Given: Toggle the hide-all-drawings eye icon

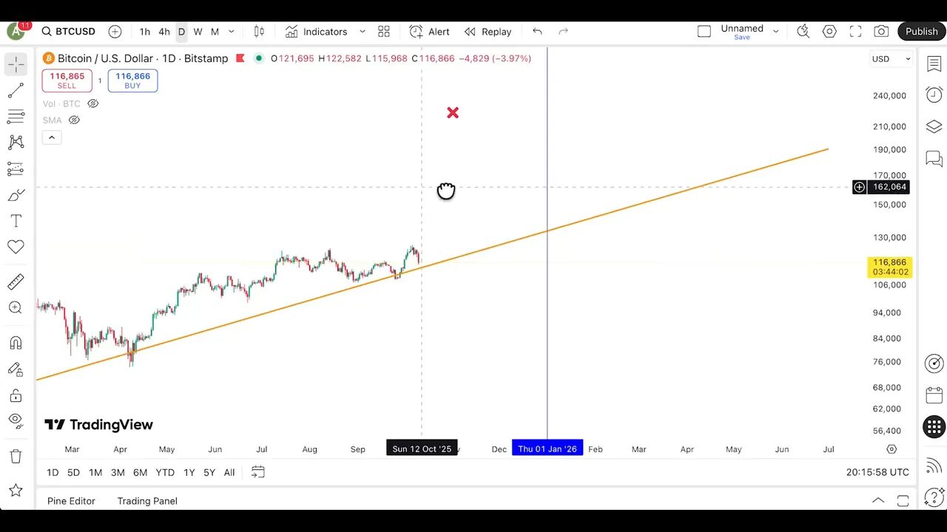Looking at the screenshot, I should click(16, 420).
